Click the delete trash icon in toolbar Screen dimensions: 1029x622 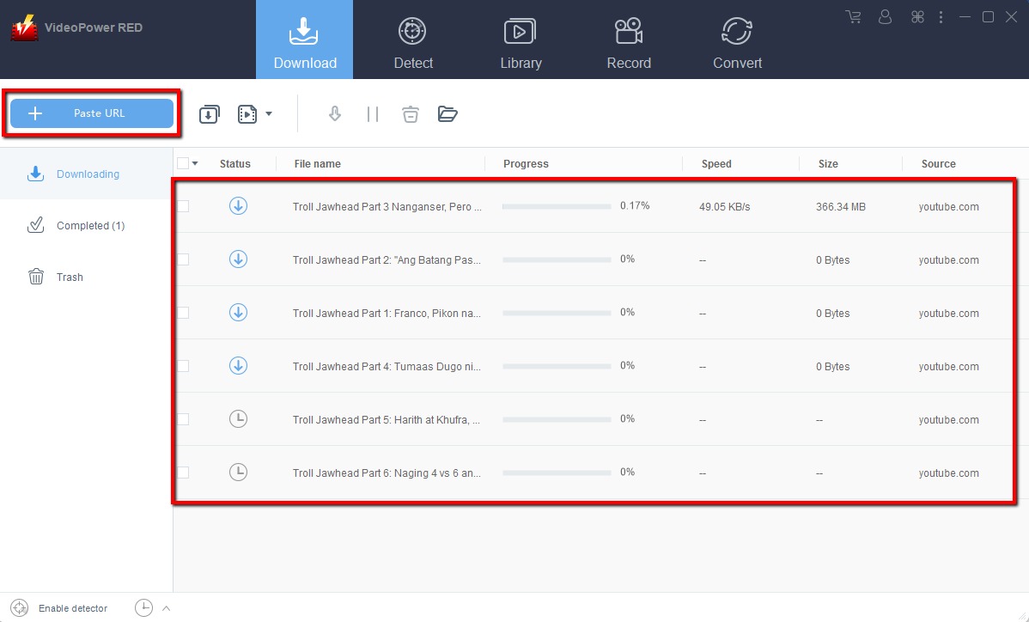411,114
